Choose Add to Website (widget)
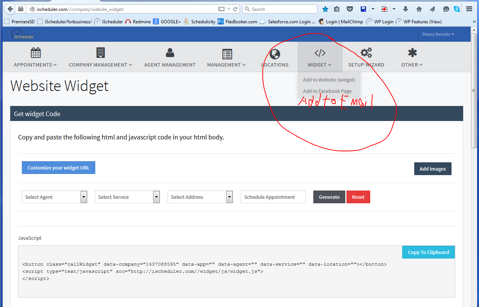The height and width of the screenshot is (307, 479). (329, 80)
